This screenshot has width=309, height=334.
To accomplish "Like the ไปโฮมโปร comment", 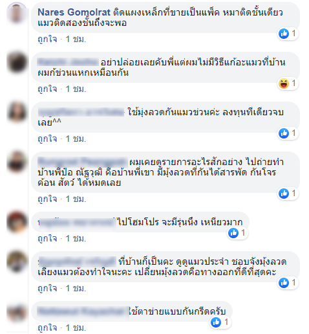I will tap(47, 239).
